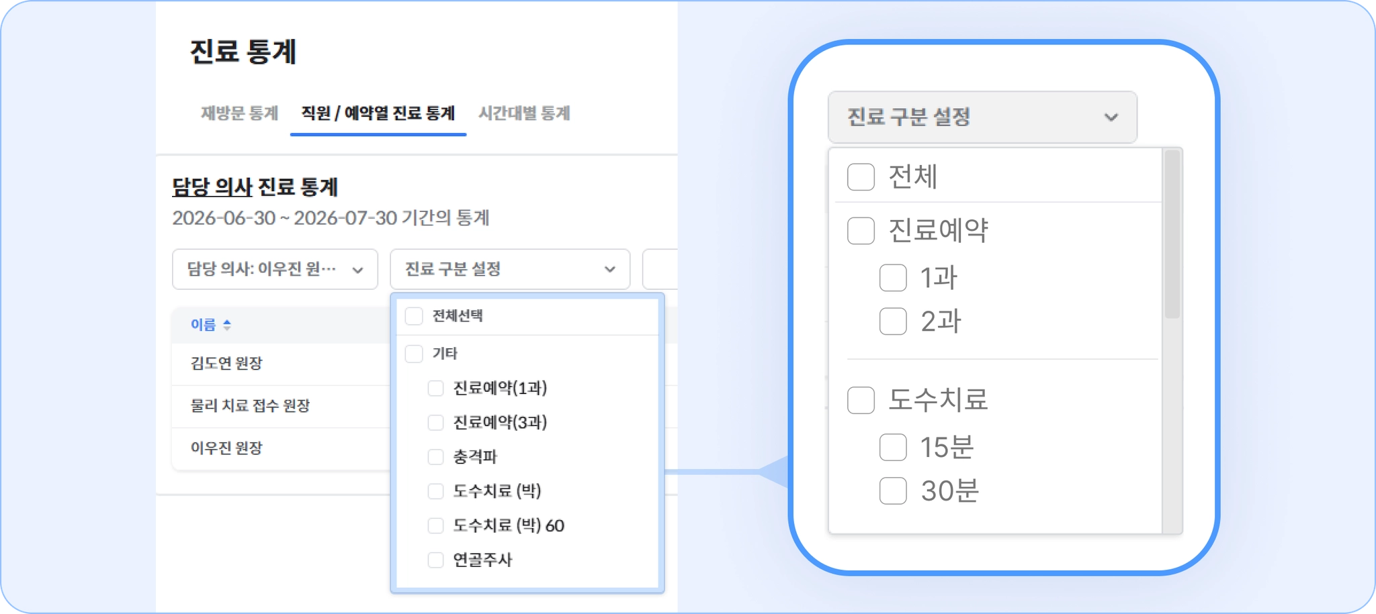Tick the 30분 checkbox under 도수치료
Screen dimensions: 1376x614
click(893, 491)
